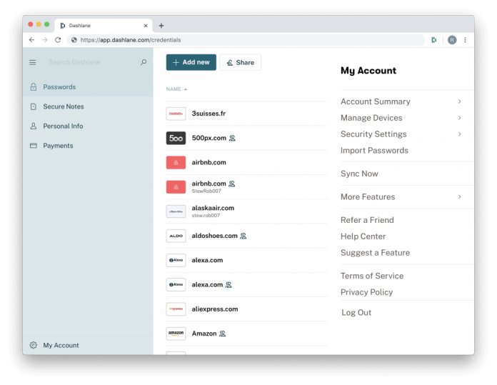497x385 pixels.
Task: Open the 3suisses.fr logo thumbnail
Action: coord(176,114)
